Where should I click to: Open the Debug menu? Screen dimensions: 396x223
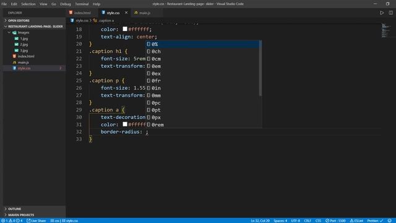(x=66, y=4)
